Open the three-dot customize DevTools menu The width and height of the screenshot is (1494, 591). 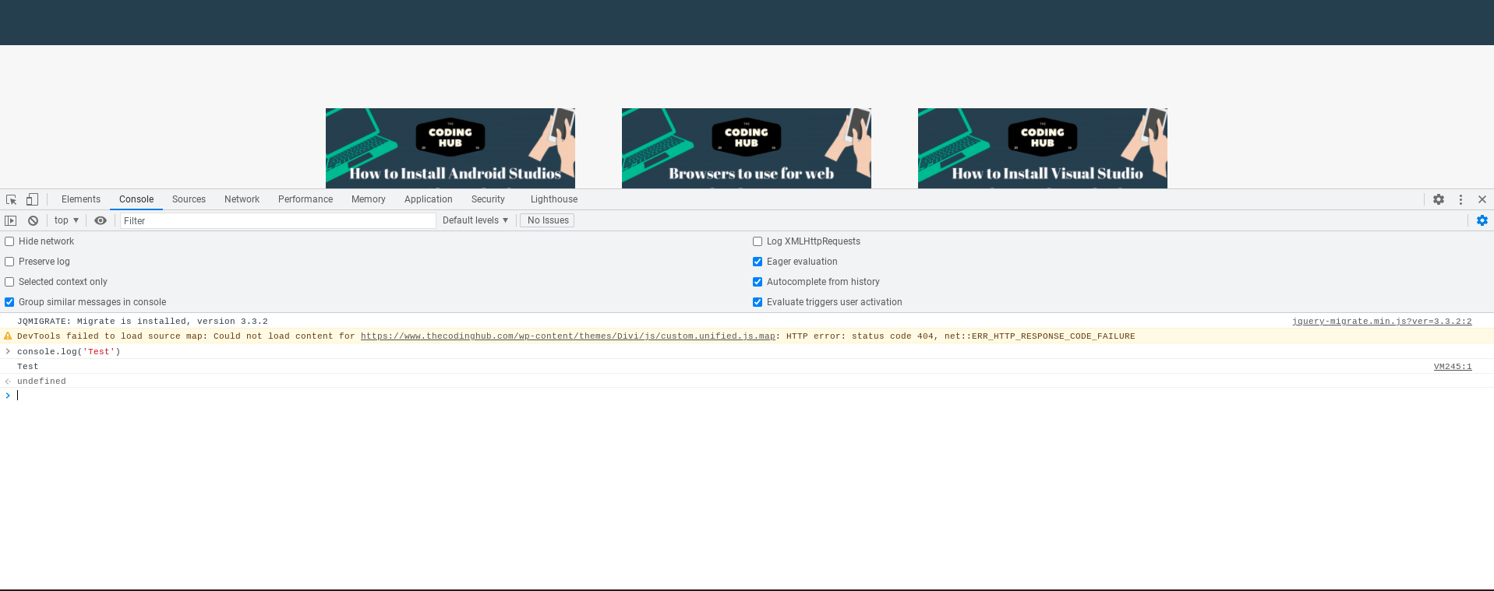pos(1460,199)
